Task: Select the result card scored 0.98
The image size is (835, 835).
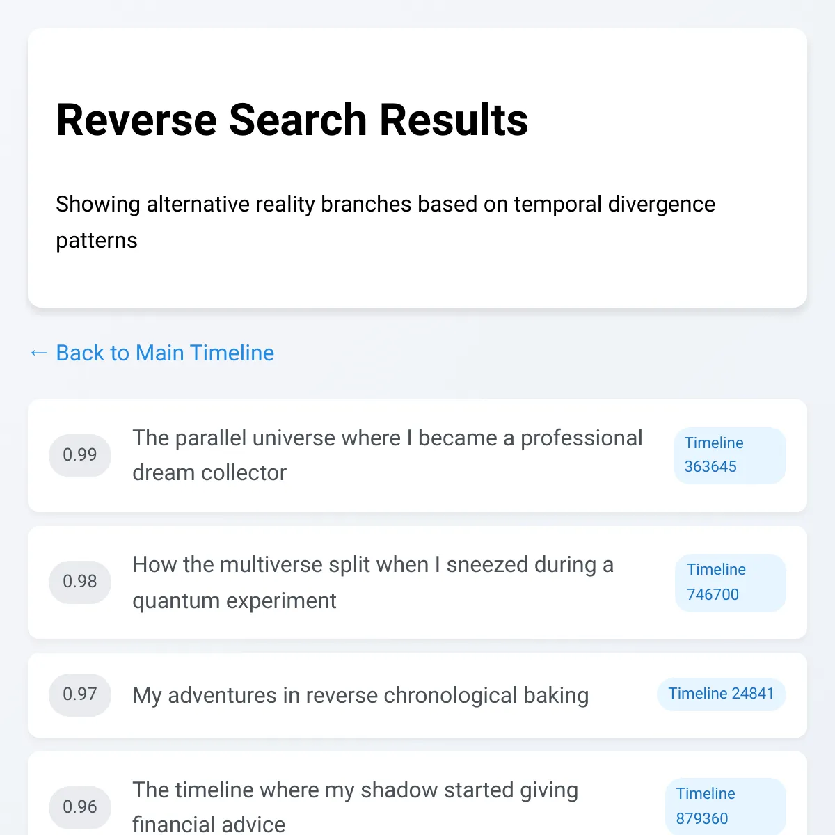Action: click(417, 628)
